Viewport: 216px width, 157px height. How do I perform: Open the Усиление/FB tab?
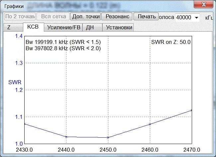click(x=63, y=27)
